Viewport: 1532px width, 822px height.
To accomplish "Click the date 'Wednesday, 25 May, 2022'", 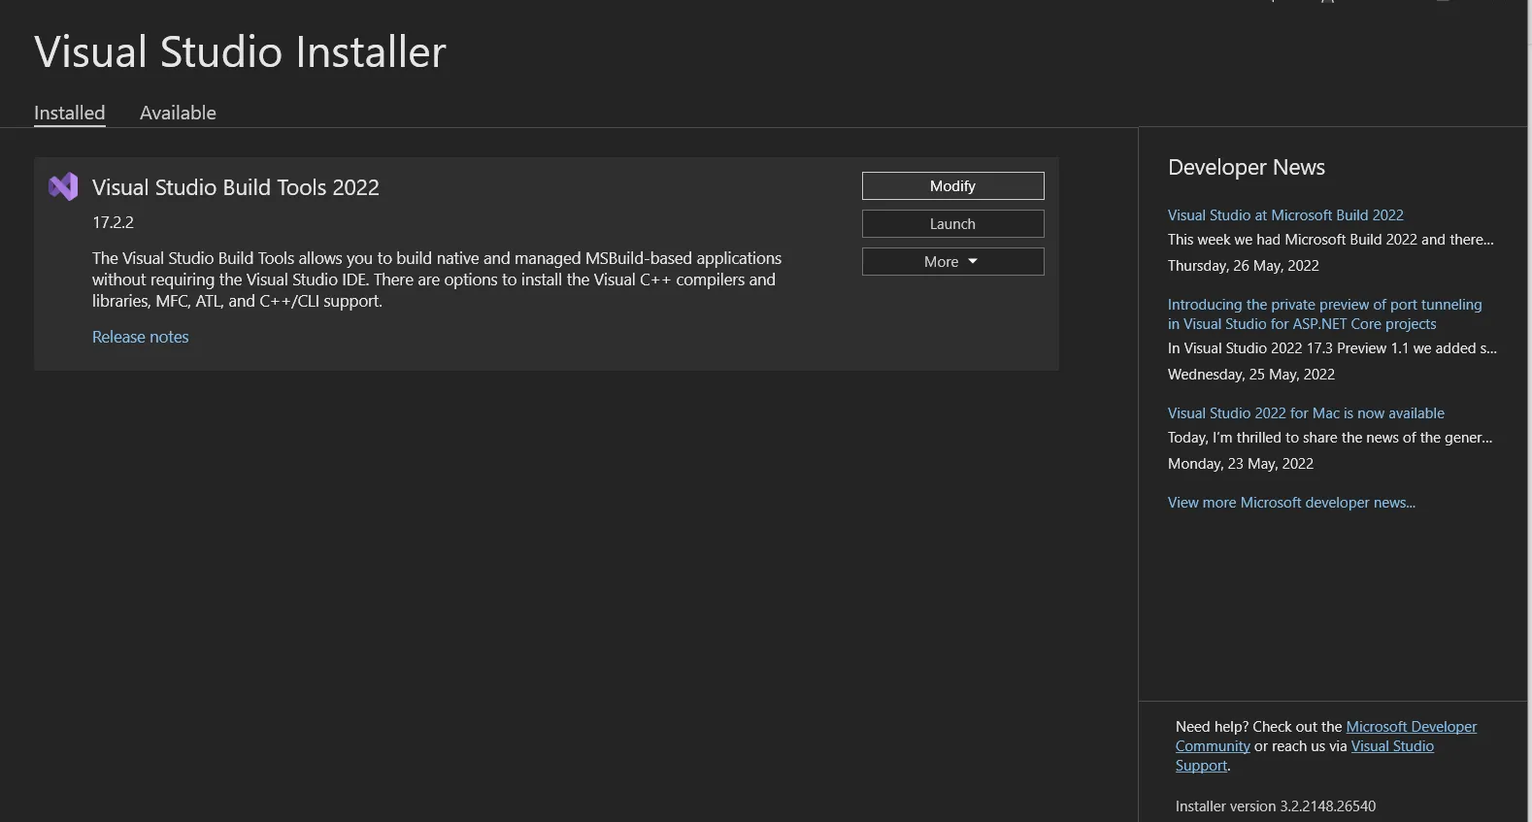I will coord(1250,375).
